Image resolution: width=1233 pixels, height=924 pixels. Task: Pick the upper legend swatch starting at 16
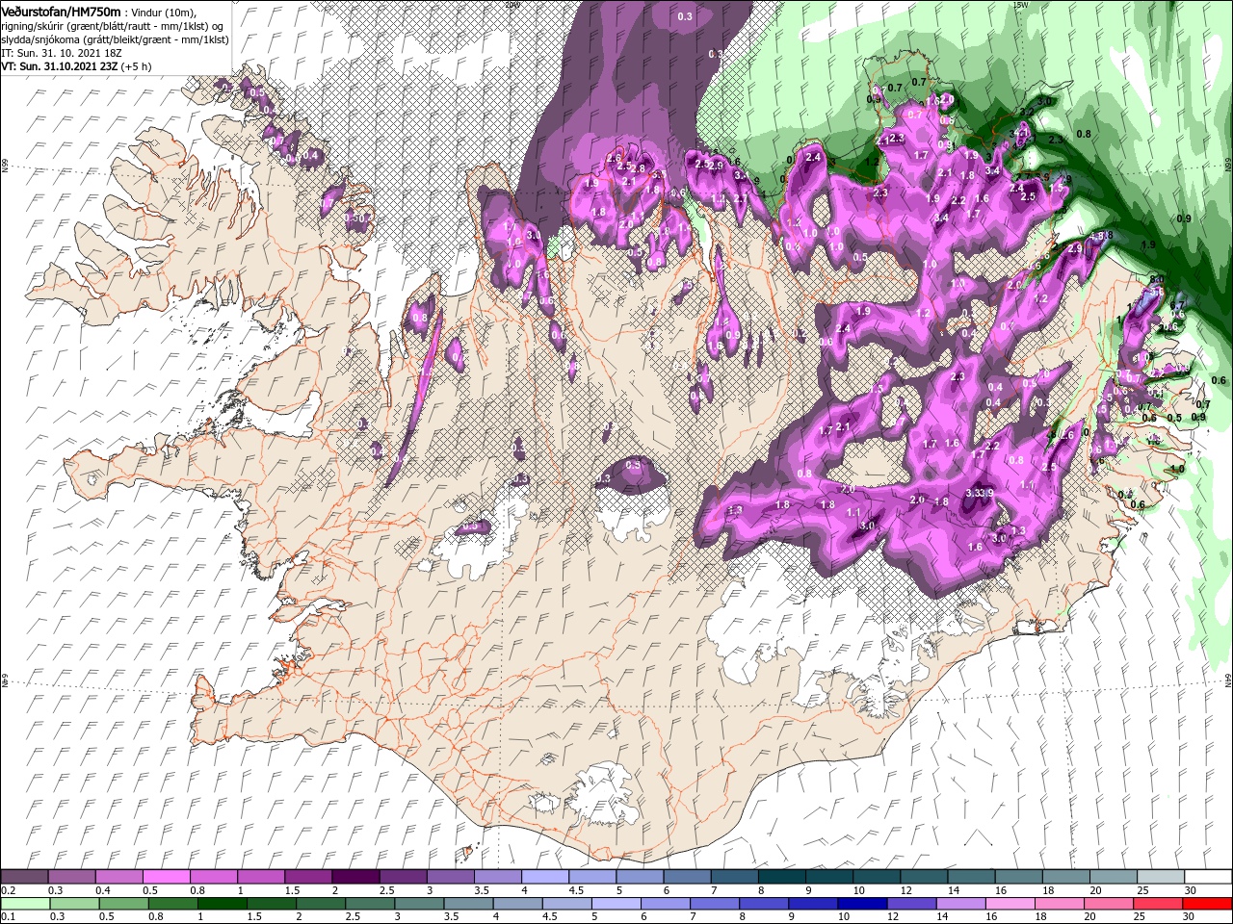1018,877
